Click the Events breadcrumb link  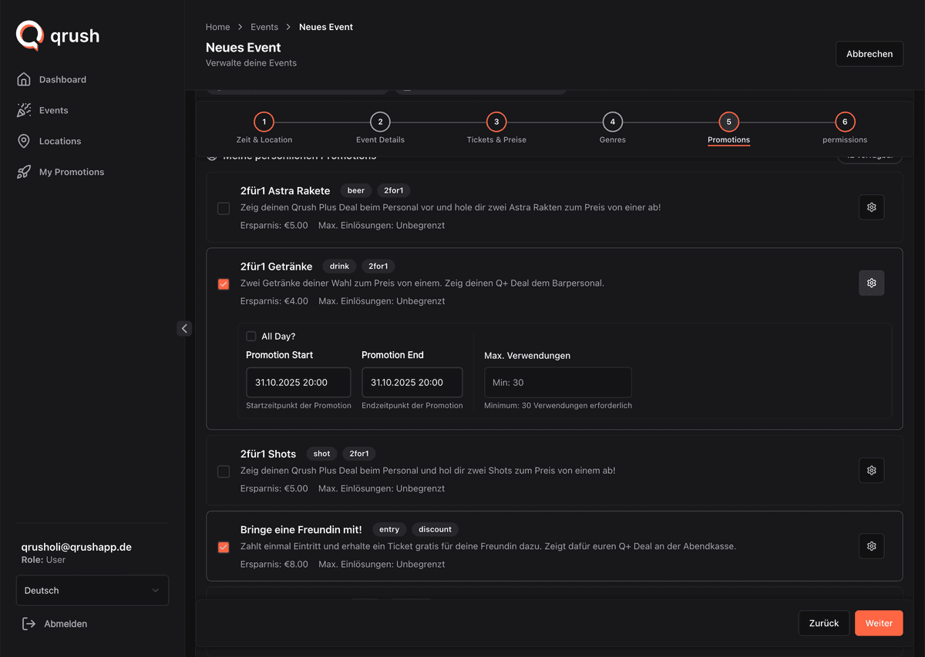tap(264, 27)
